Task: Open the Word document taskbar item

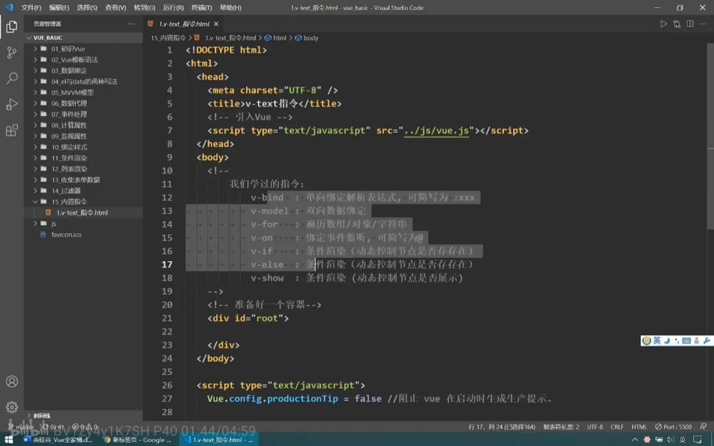Action: point(59,440)
